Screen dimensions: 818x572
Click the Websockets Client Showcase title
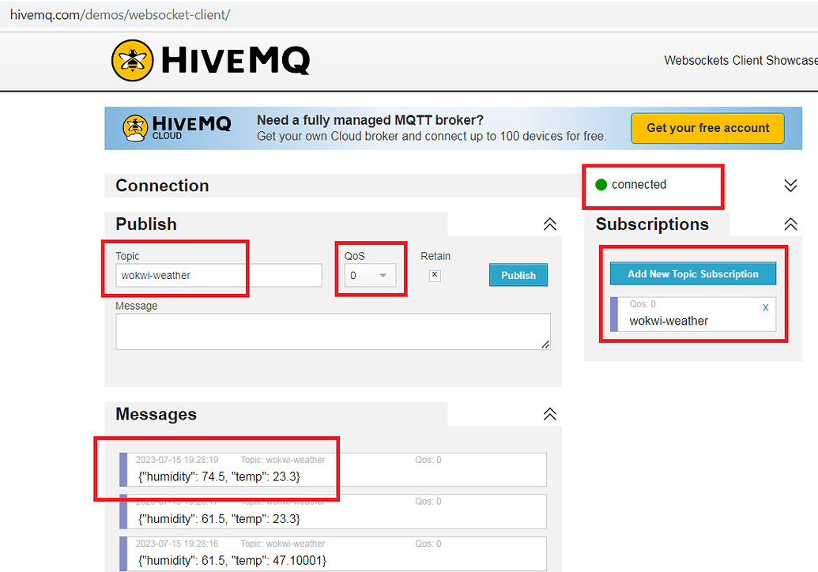coord(741,61)
